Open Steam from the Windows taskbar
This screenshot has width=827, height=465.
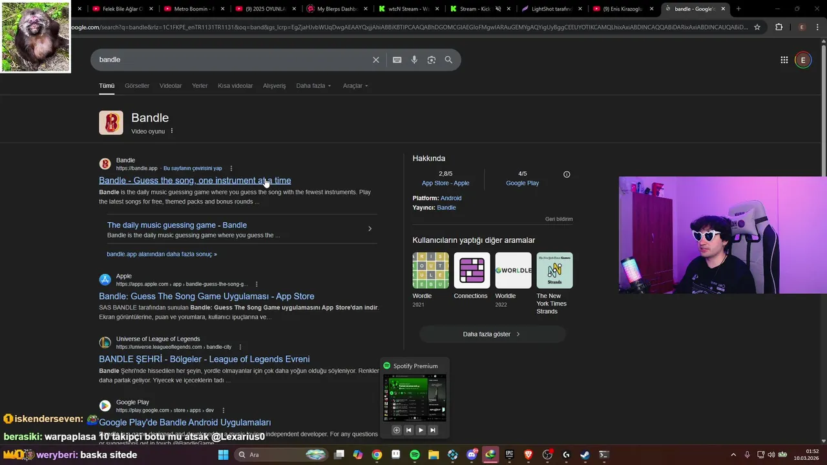pyautogui.click(x=585, y=455)
